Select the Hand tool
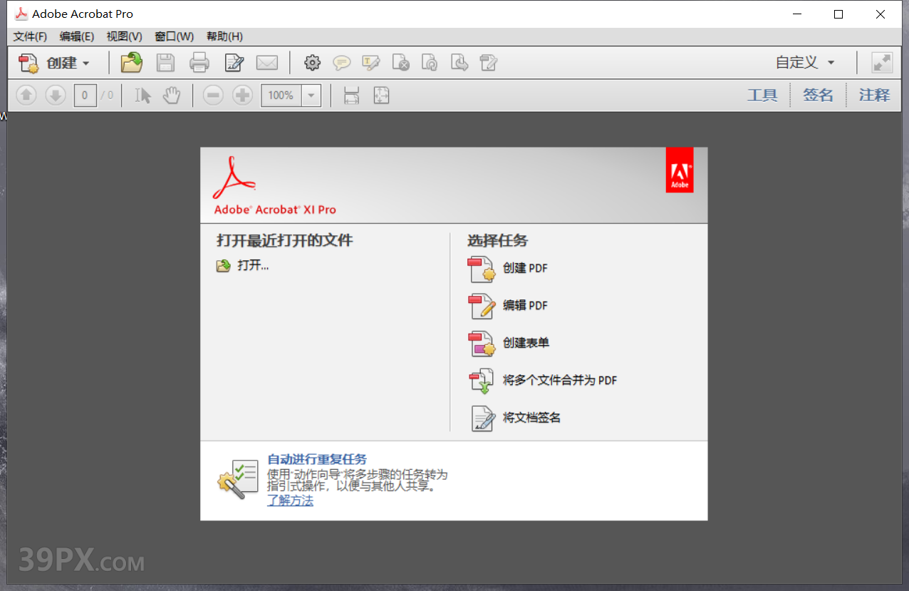909x591 pixels. point(172,95)
